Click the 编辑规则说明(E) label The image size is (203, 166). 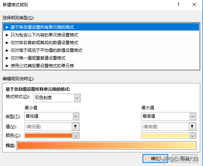point(18,78)
